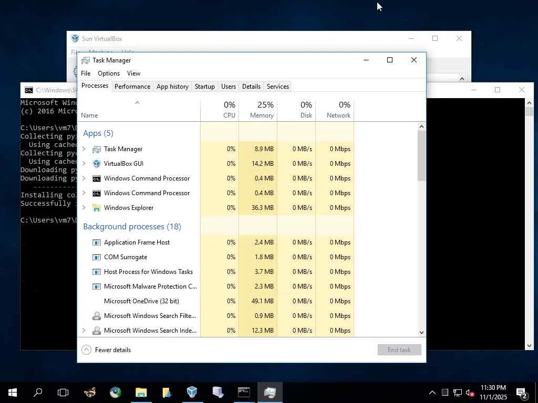
Task: Switch to the Startup tab
Action: 205,87
